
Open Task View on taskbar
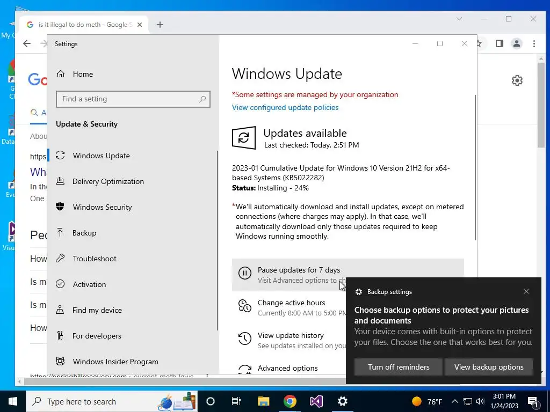pyautogui.click(x=236, y=401)
